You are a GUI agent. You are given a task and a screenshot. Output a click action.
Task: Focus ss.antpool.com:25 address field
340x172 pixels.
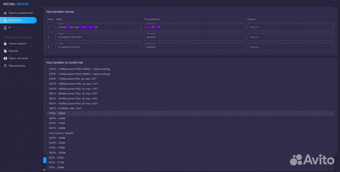pyautogui.click(x=99, y=47)
